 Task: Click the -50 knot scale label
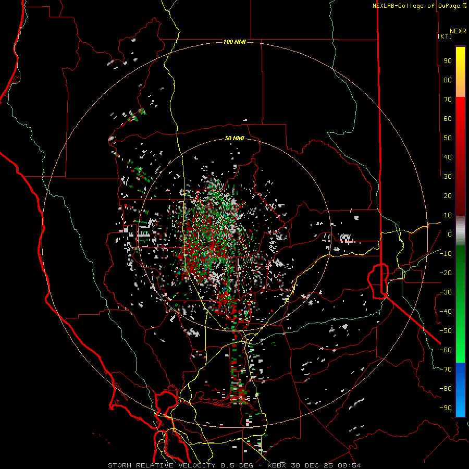tap(446, 331)
